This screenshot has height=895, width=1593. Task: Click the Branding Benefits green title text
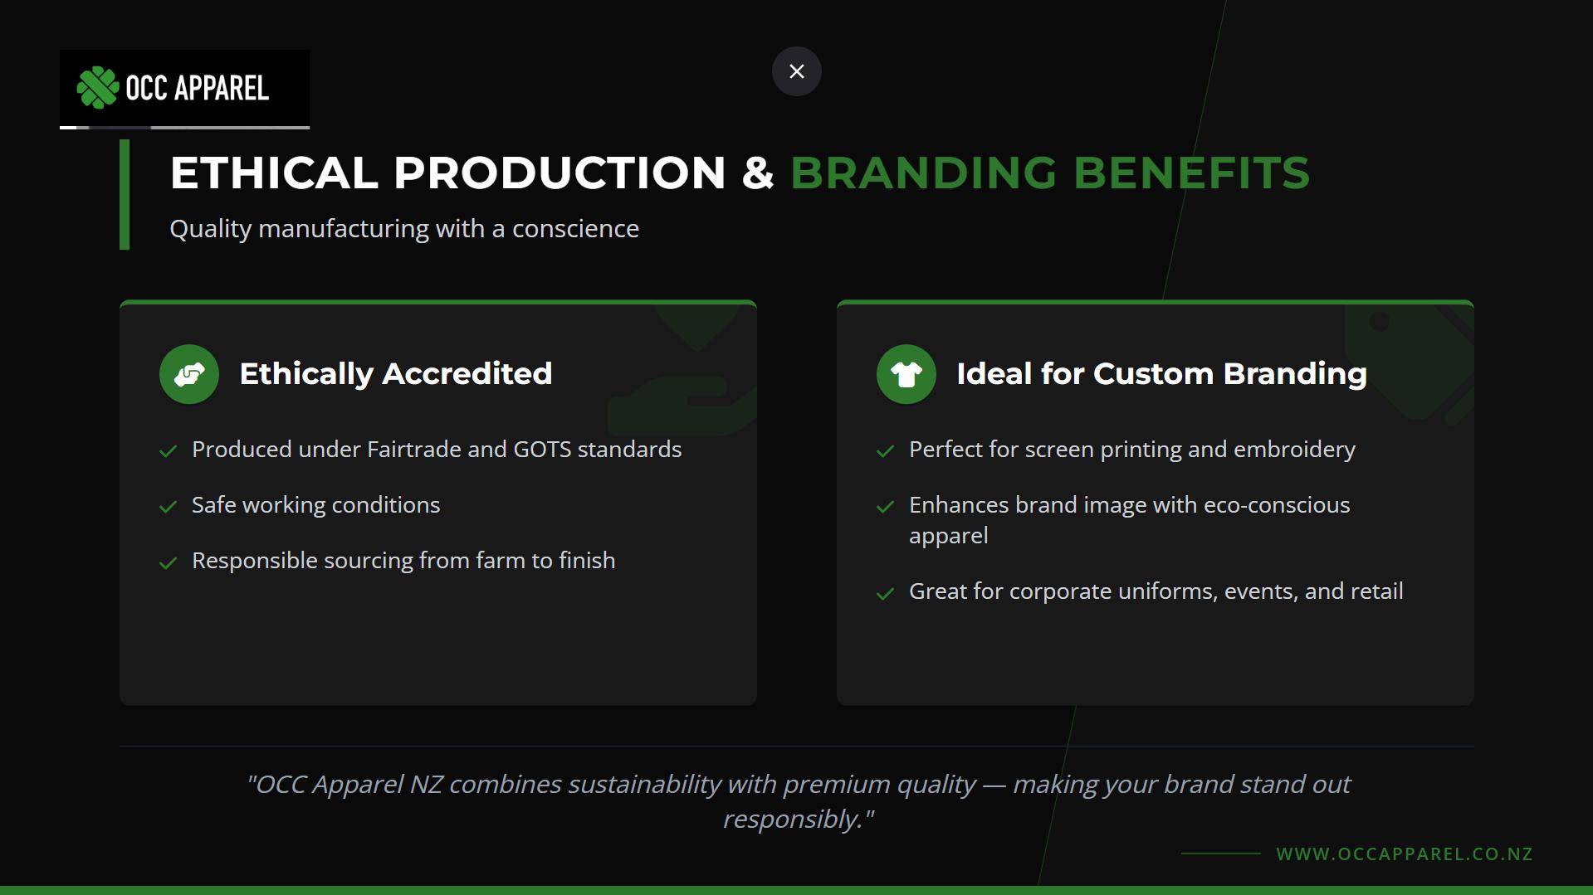tap(1049, 173)
